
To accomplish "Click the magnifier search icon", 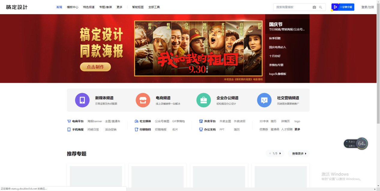I will 321,7.
